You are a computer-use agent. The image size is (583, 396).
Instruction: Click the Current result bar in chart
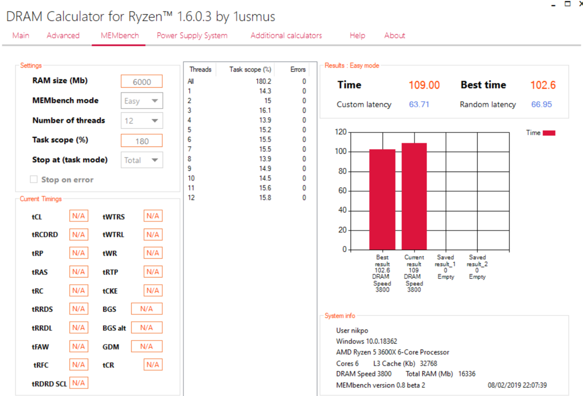414,196
